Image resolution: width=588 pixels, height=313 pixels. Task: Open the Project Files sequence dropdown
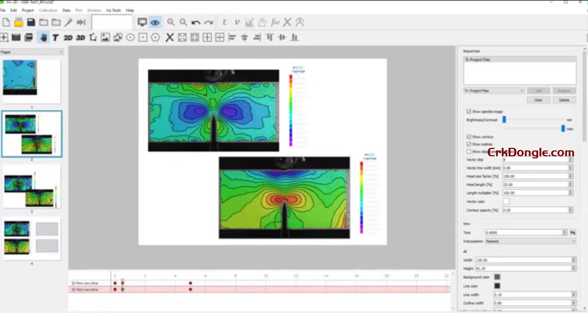(x=493, y=91)
